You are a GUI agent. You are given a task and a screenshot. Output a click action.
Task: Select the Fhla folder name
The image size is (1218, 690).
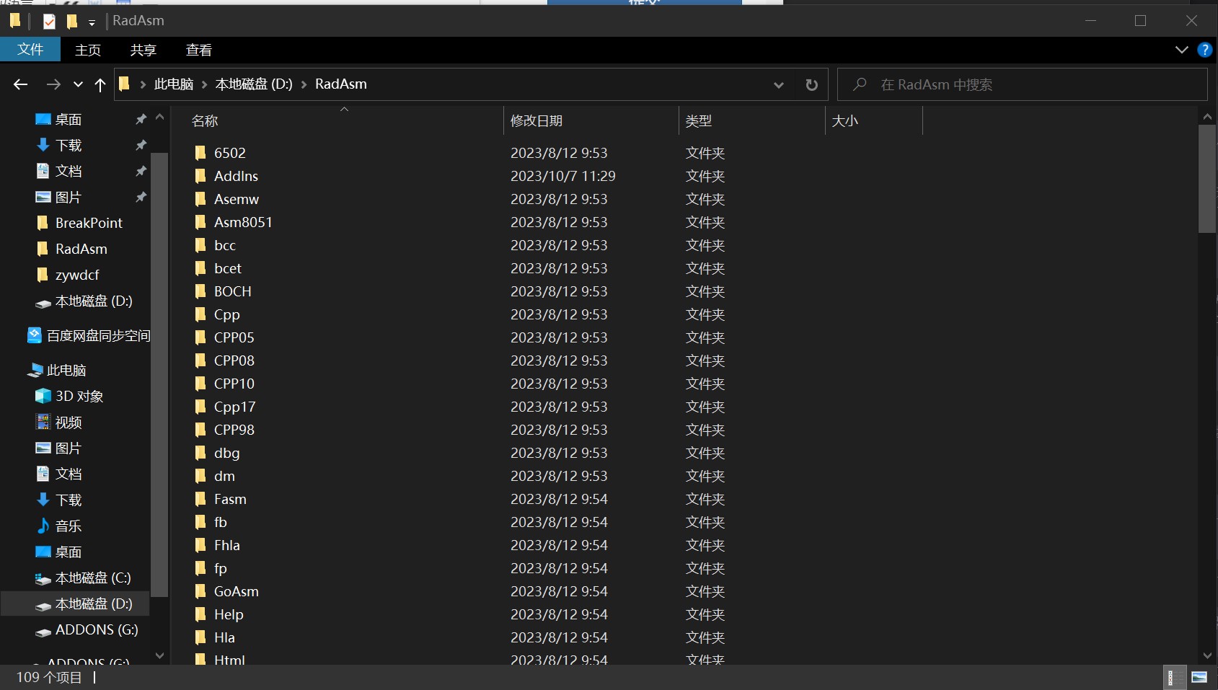point(227,545)
